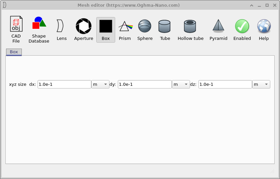Switch to the Box tab

click(x=14, y=52)
